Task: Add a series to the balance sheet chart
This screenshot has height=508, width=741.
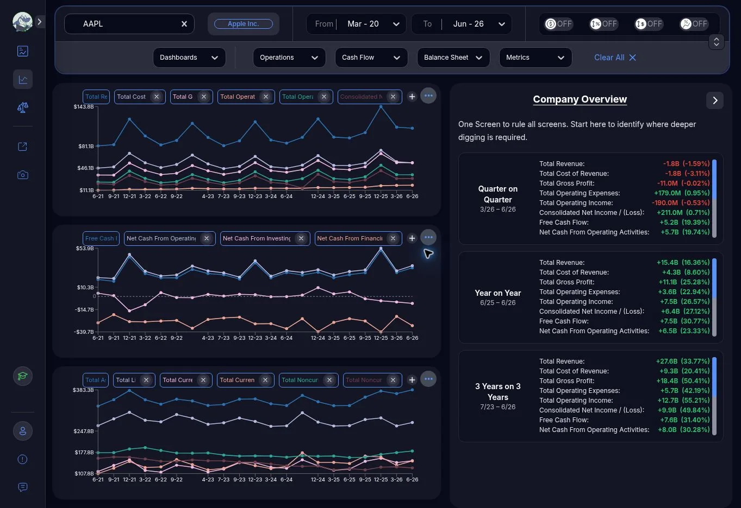Action: coord(412,380)
